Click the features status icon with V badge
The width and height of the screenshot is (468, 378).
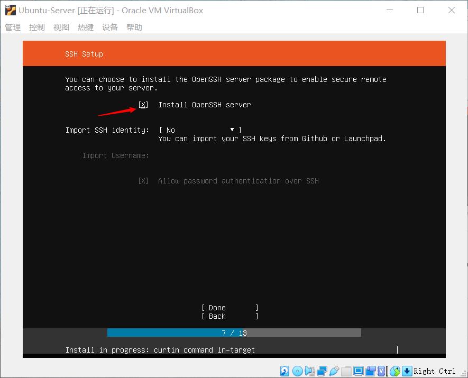(x=380, y=372)
